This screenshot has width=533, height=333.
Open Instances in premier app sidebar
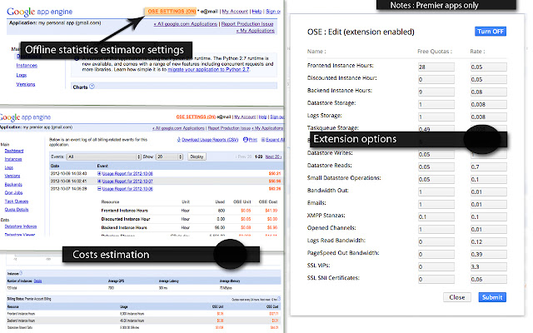13,159
